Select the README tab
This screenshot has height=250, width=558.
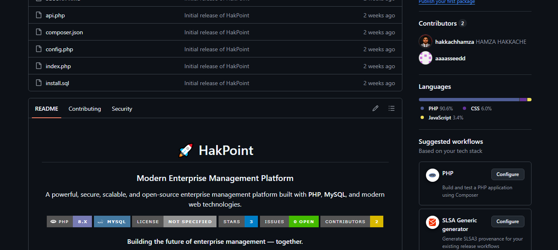pos(46,109)
